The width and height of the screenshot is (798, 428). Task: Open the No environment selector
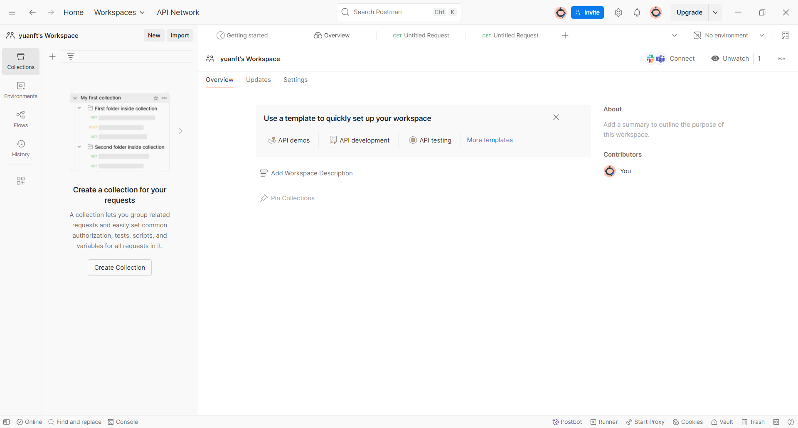[729, 35]
